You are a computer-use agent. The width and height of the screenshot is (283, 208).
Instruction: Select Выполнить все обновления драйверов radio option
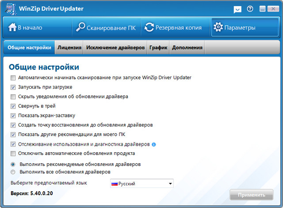[x=13, y=172]
